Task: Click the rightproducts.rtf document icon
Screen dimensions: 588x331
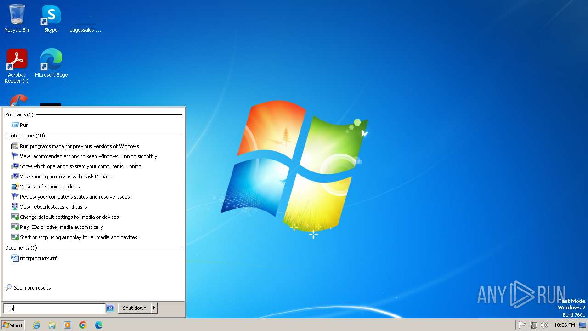Action: 15,258
